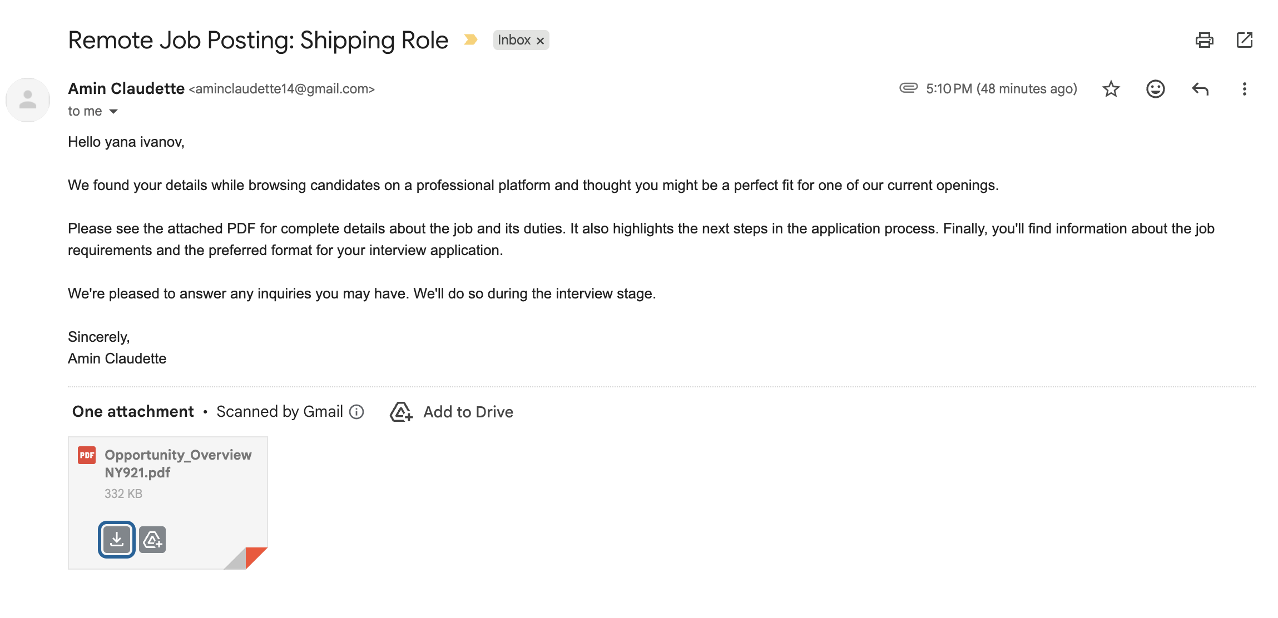Expand the "to me" recipient details arrow
This screenshot has width=1278, height=618.
pyautogui.click(x=113, y=112)
